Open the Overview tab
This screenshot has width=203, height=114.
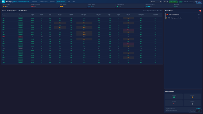(34, 2)
